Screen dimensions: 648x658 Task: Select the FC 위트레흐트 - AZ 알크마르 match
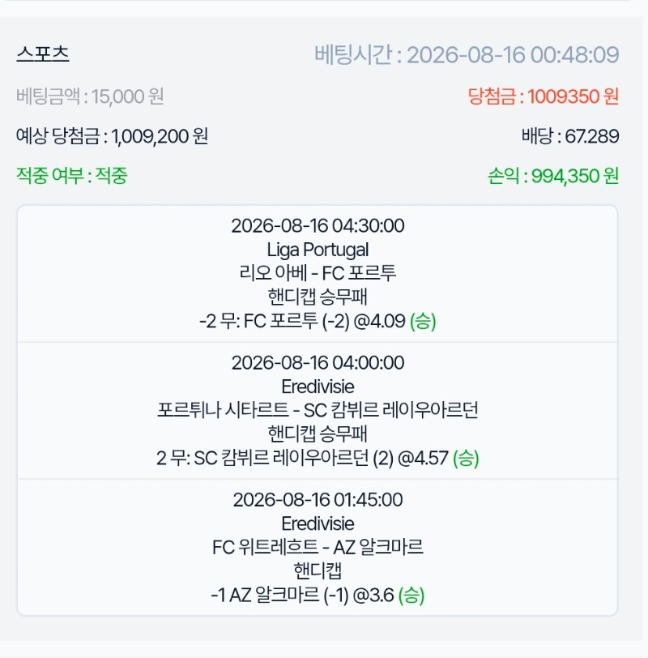[318, 547]
